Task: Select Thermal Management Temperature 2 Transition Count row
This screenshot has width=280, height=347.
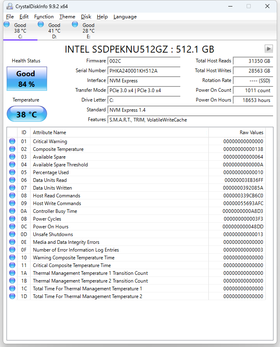Action: pyautogui.click(x=136, y=281)
